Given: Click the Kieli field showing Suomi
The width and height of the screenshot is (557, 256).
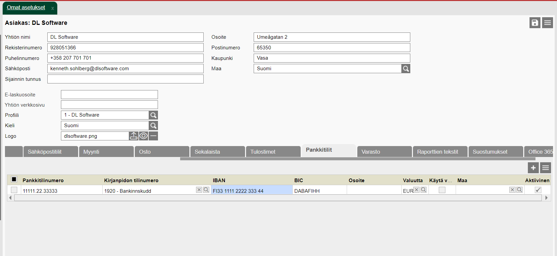Looking at the screenshot, I should pyautogui.click(x=105, y=126).
